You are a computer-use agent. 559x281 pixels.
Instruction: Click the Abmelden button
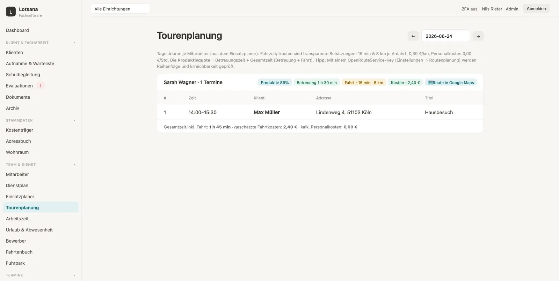536,9
